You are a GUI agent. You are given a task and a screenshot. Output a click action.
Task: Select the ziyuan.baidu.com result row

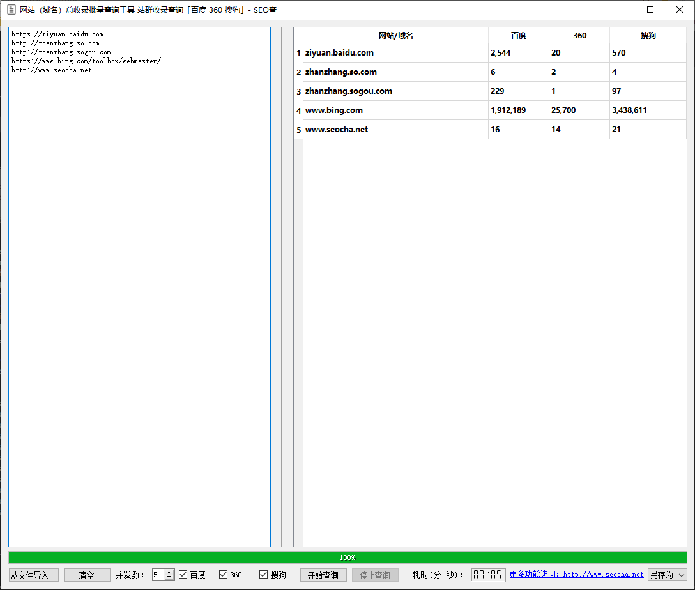point(490,53)
